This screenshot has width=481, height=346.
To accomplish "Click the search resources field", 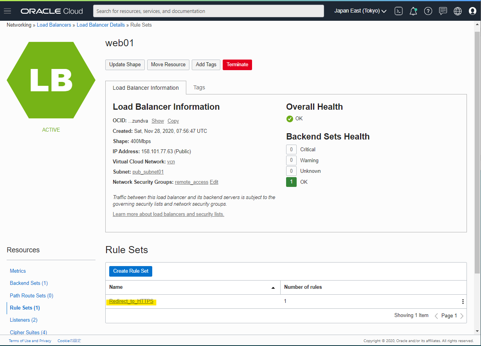I will pos(209,11).
